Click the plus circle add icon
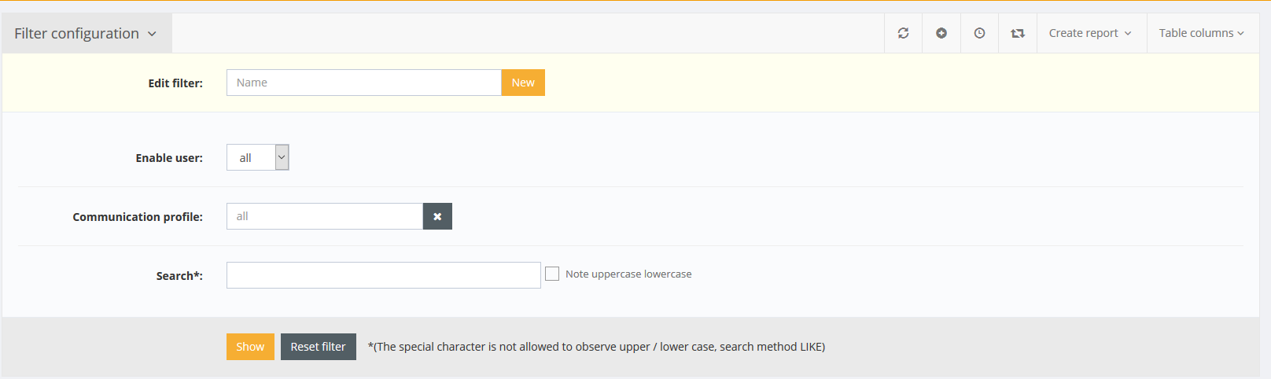The width and height of the screenshot is (1271, 379). point(941,33)
